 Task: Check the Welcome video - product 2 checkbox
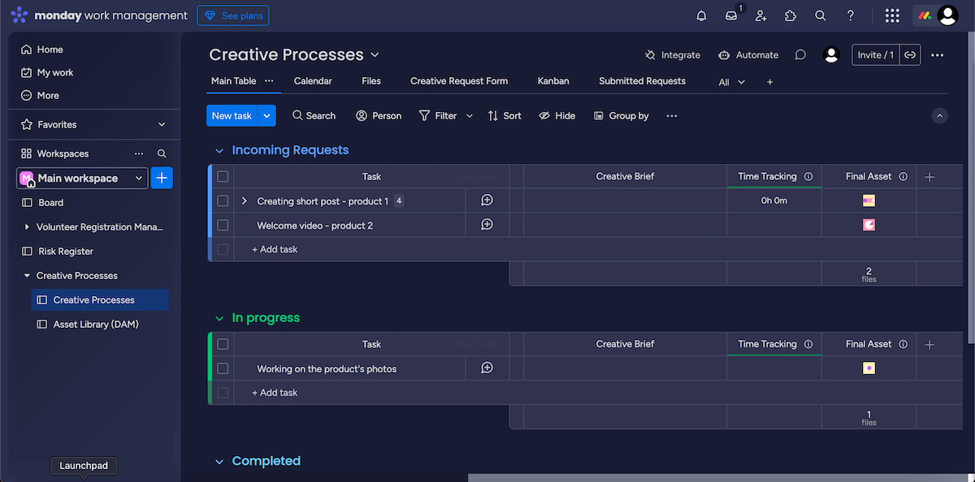pos(223,226)
